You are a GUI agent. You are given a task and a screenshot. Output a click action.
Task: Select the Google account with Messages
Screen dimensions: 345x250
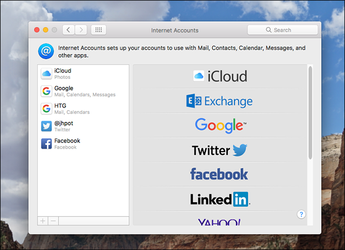pos(83,91)
